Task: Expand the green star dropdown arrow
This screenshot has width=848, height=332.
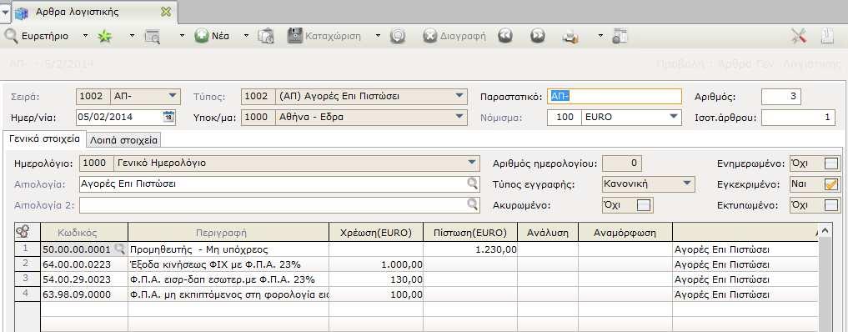Action: coord(133,36)
